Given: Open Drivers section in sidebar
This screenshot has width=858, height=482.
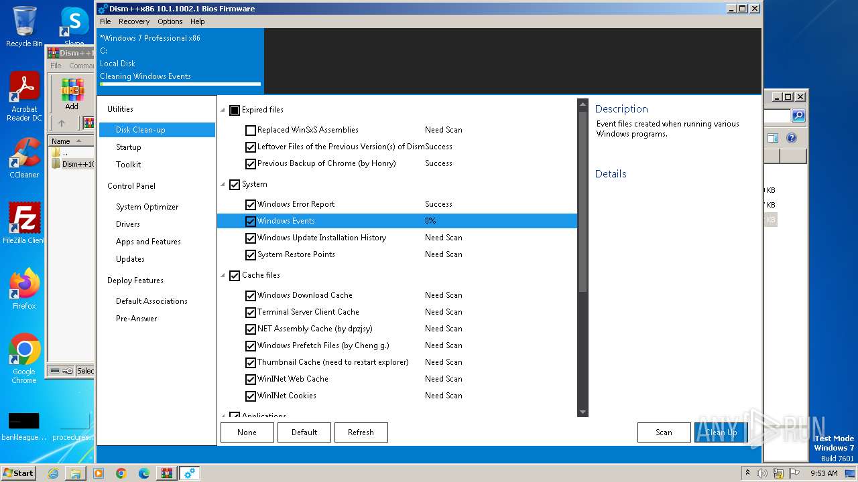Looking at the screenshot, I should coord(128,224).
